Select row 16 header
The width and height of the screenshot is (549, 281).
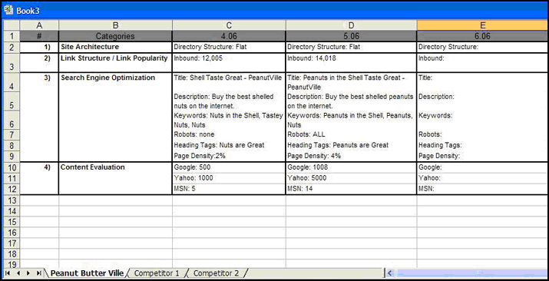(12, 233)
